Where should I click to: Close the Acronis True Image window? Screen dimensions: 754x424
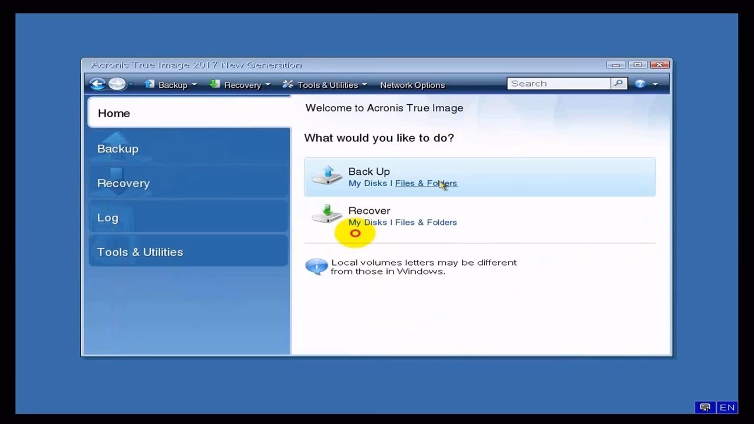click(659, 65)
